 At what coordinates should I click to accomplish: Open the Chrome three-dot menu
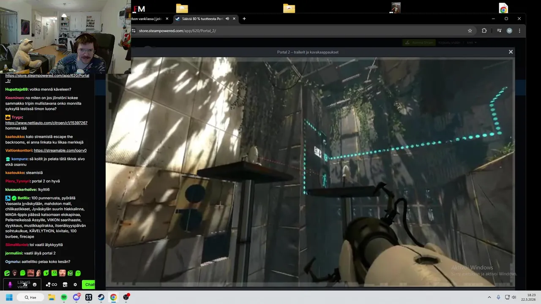point(519,31)
